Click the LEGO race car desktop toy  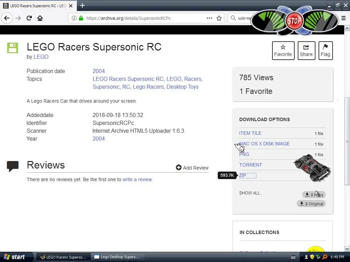[x=312, y=168]
